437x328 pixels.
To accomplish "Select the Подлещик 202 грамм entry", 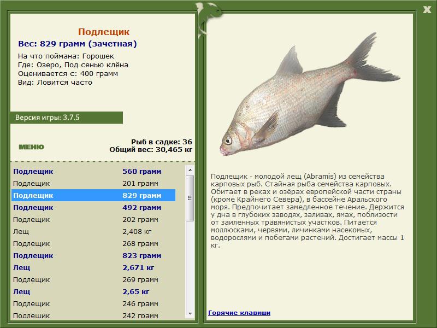I will tap(93, 219).
